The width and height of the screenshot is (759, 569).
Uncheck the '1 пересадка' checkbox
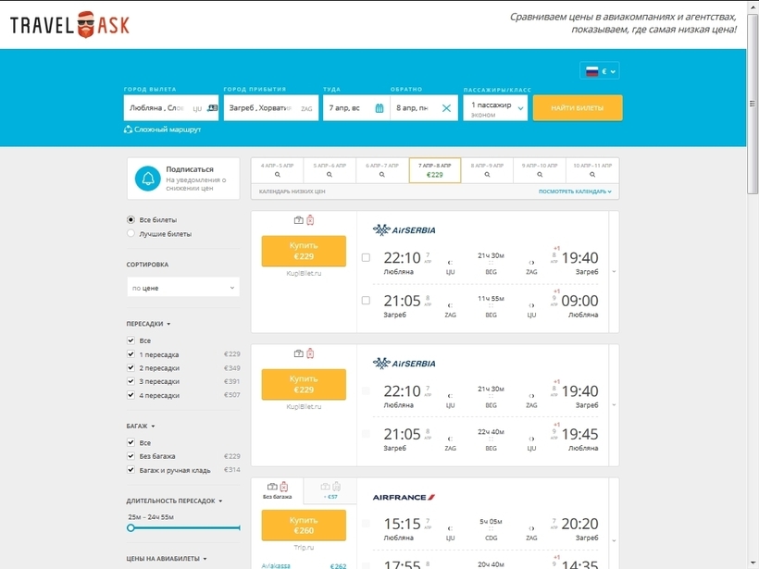(131, 354)
